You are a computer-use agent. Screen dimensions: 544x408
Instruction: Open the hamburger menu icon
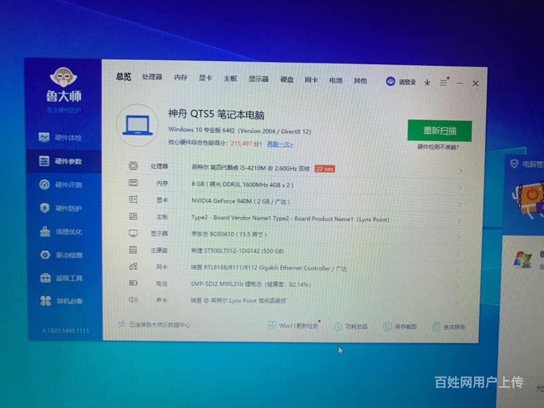[443, 83]
